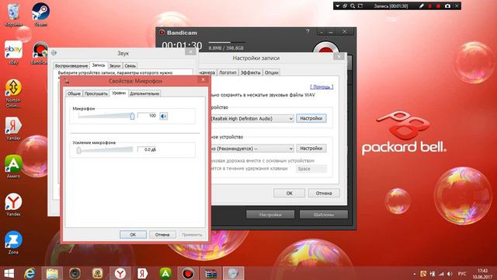The height and width of the screenshot is (280, 497).
Task: Open Bandicam help question mark
Action: (308, 32)
